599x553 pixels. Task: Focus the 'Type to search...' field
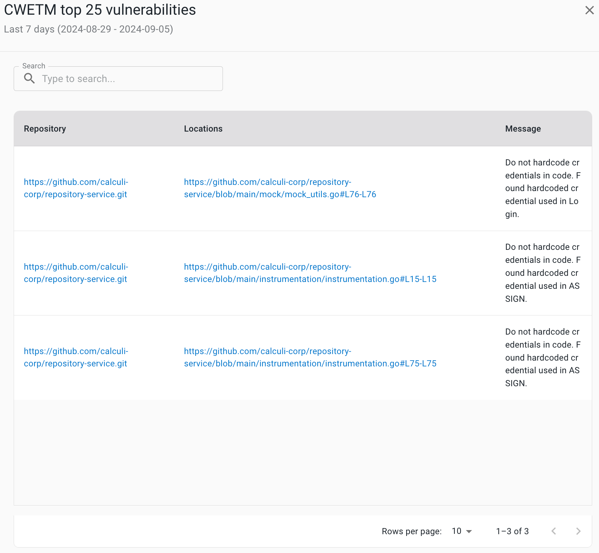pos(130,79)
